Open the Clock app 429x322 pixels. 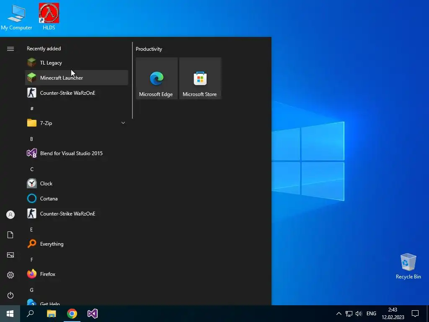[x=77, y=184]
